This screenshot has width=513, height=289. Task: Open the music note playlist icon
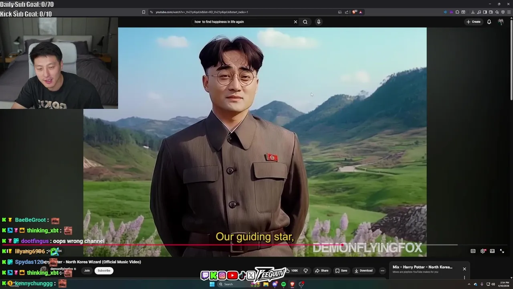479,12
